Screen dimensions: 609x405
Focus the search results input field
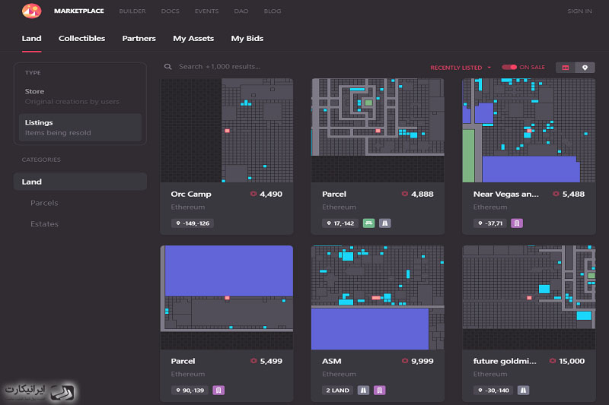tap(219, 67)
